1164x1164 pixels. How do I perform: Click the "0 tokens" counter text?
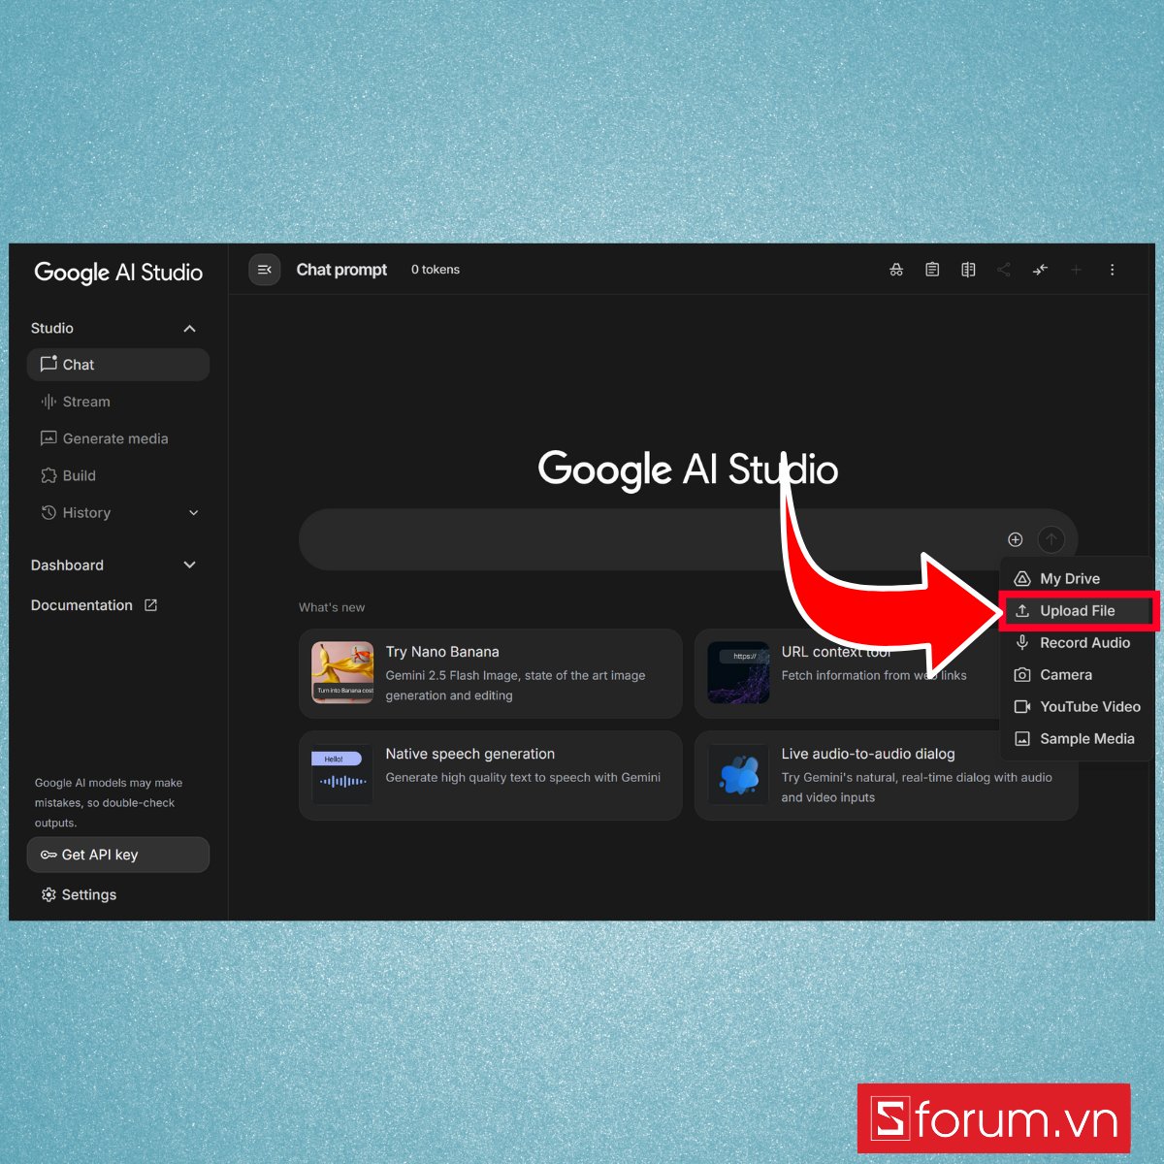click(x=436, y=270)
